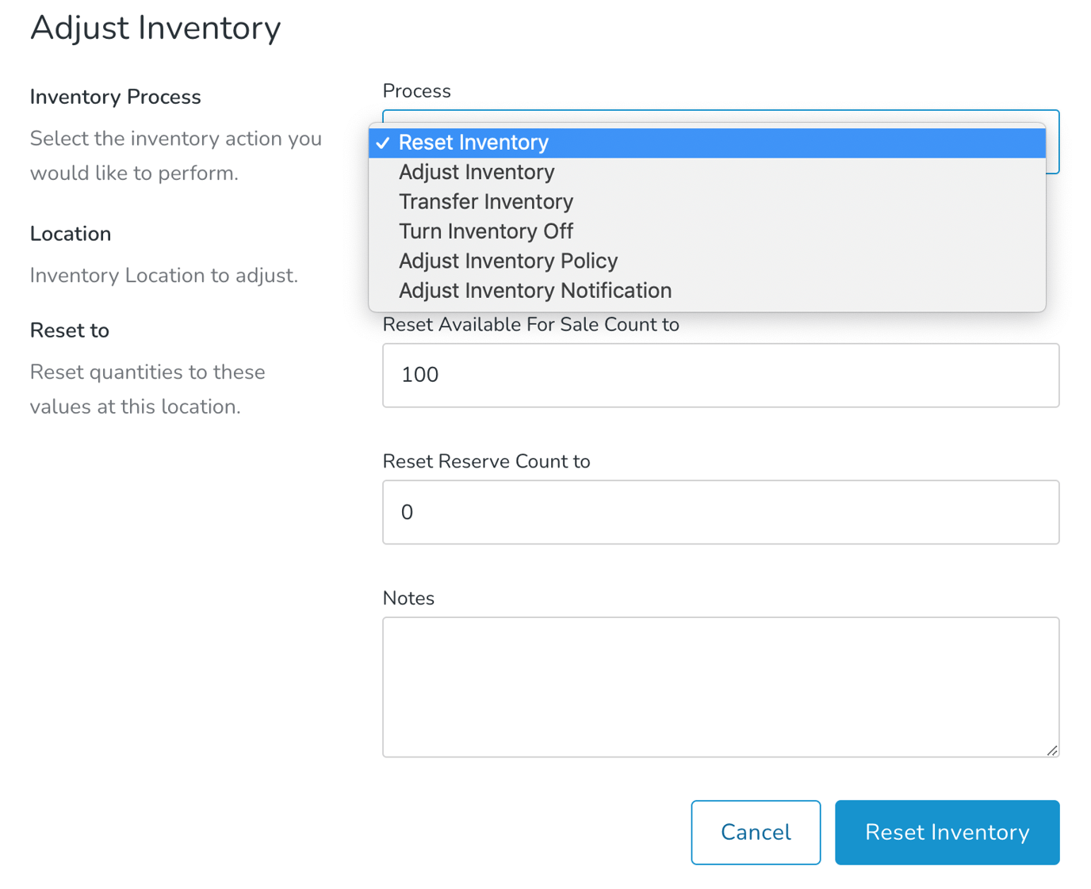Choose "Adjust Inventory Notification" option
This screenshot has height=889, width=1091.
pyautogui.click(x=534, y=291)
